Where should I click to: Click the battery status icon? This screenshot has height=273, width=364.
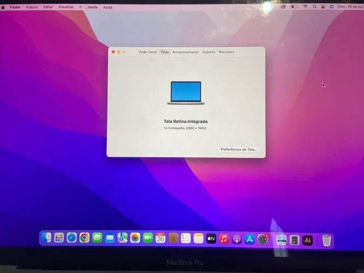click(294, 7)
